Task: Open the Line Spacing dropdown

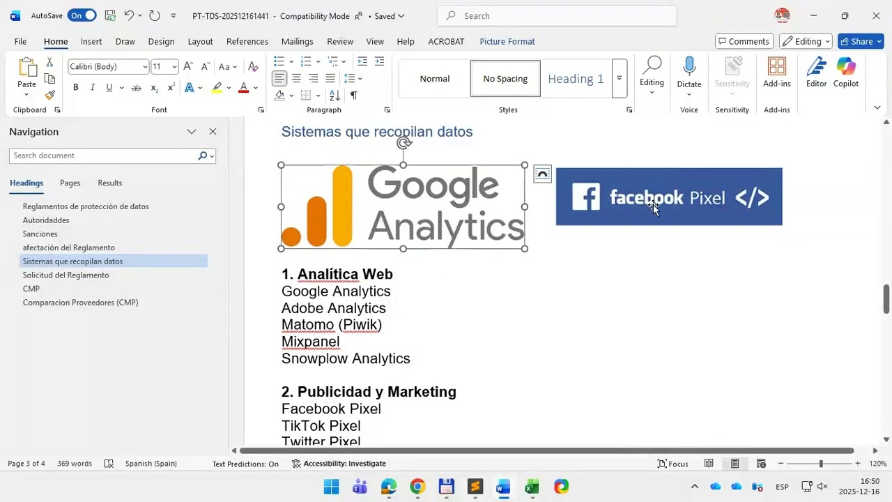Action: [360, 78]
